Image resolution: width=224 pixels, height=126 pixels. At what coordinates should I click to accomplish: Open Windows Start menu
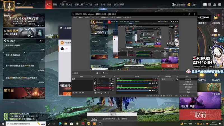3,123
